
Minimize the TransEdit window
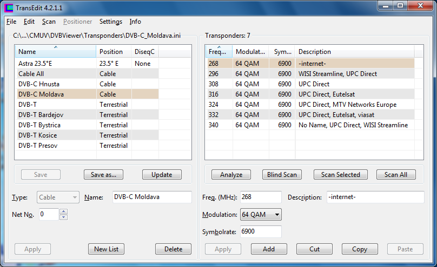(x=386, y=6)
